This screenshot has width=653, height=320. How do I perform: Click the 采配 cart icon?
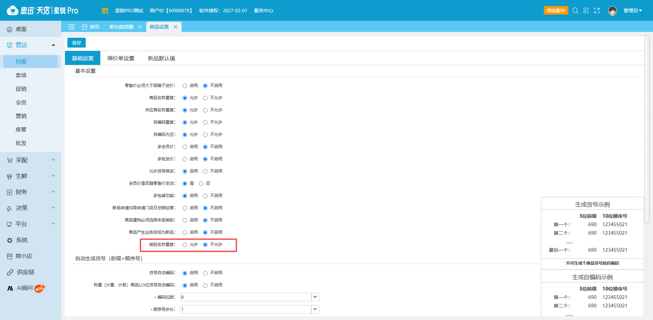click(x=10, y=160)
